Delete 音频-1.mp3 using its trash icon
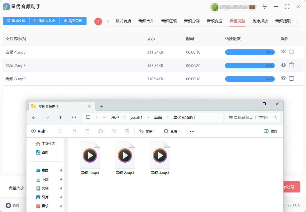 [x=291, y=52]
